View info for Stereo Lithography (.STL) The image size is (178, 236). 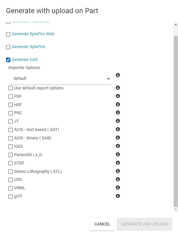click(118, 171)
